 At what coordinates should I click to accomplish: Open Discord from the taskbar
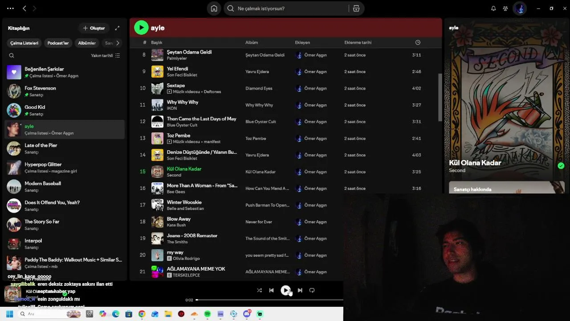[x=247, y=314]
